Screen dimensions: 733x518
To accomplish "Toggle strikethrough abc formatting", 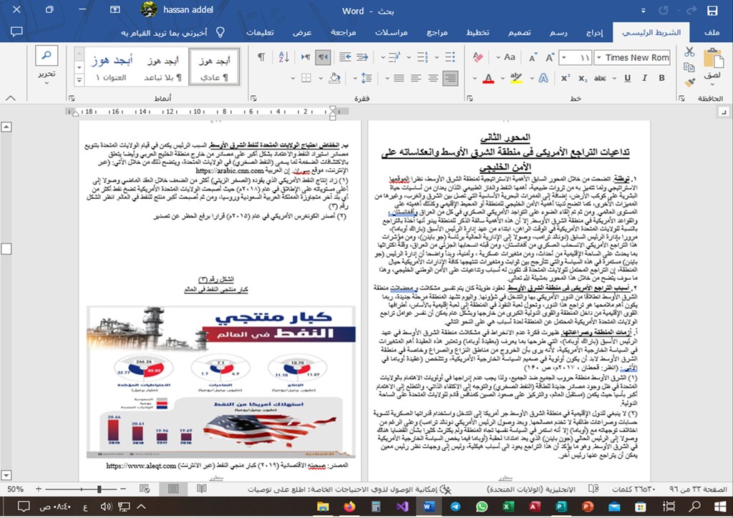I will [601, 78].
